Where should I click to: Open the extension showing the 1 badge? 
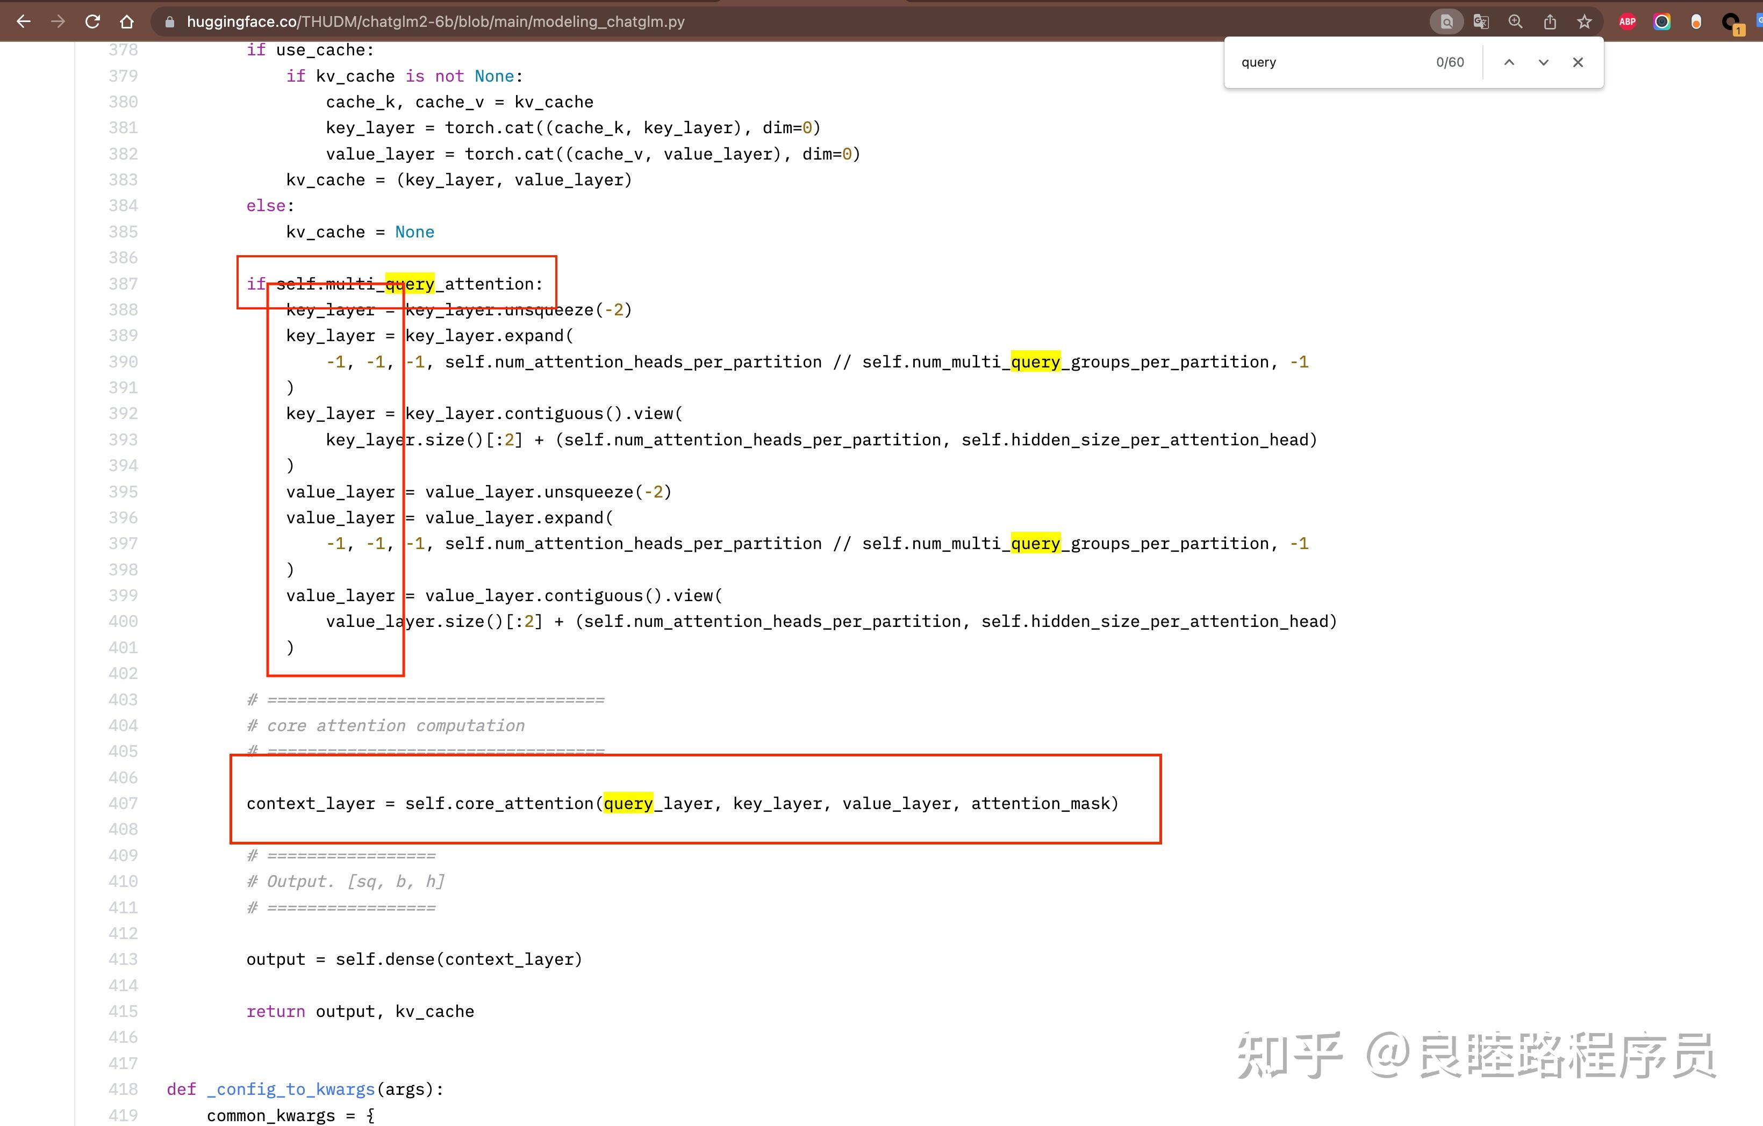point(1730,21)
